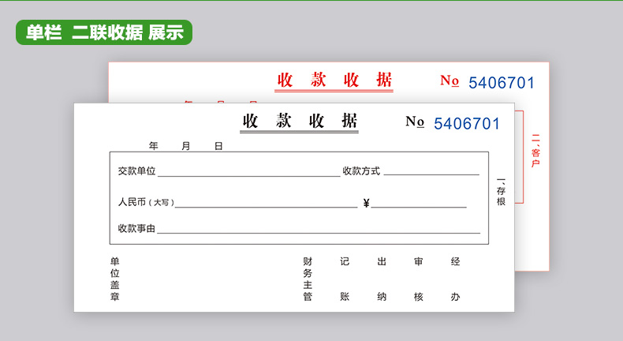Click the 交款单位 blank line
The image size is (623, 341).
(248, 173)
